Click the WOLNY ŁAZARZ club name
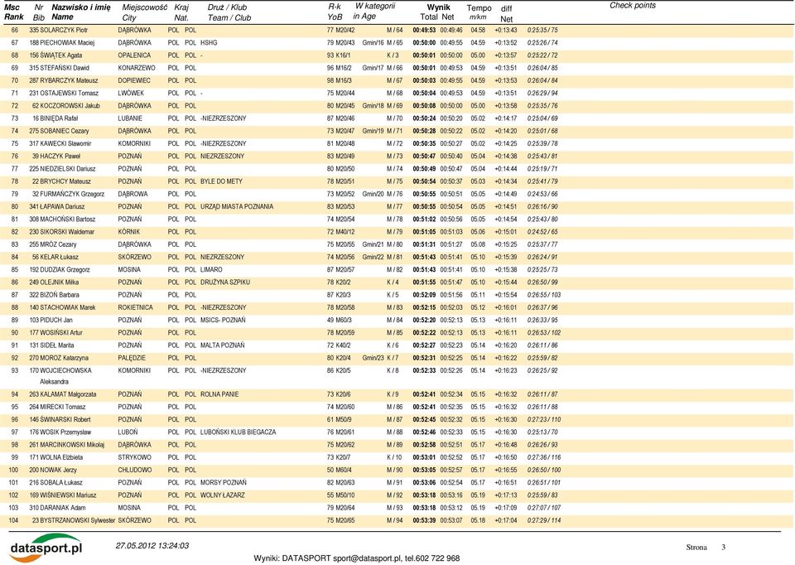 222,495
